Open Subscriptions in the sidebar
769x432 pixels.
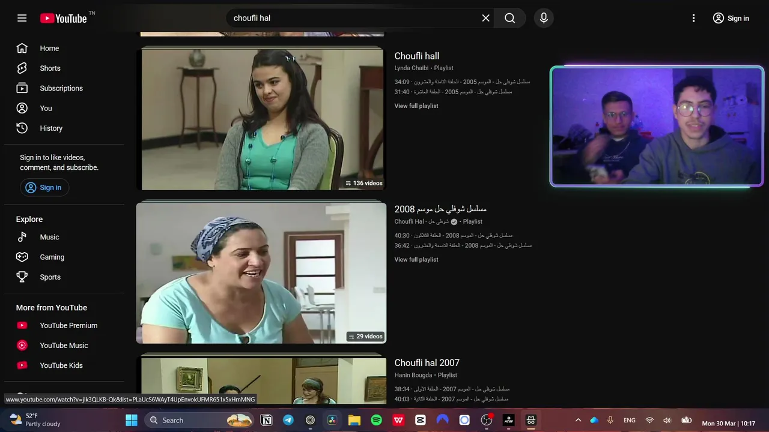point(64,88)
